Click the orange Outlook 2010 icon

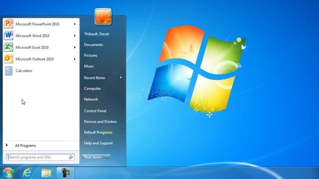click(8, 59)
